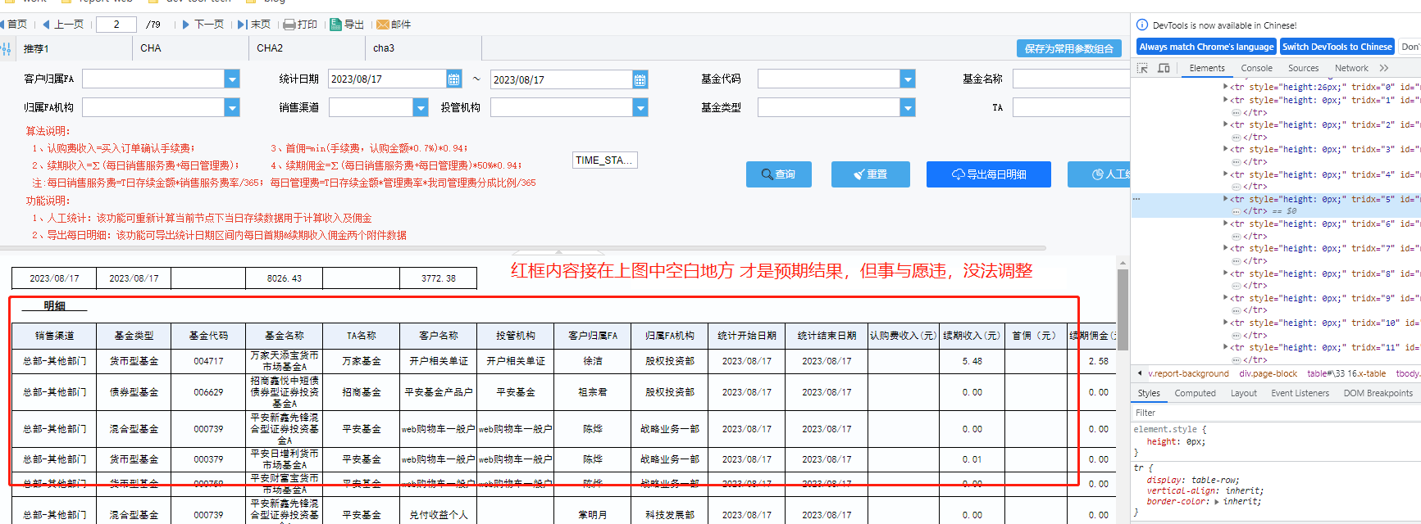1421x524 pixels.
Task: Click the 打印 print icon
Action: click(289, 25)
